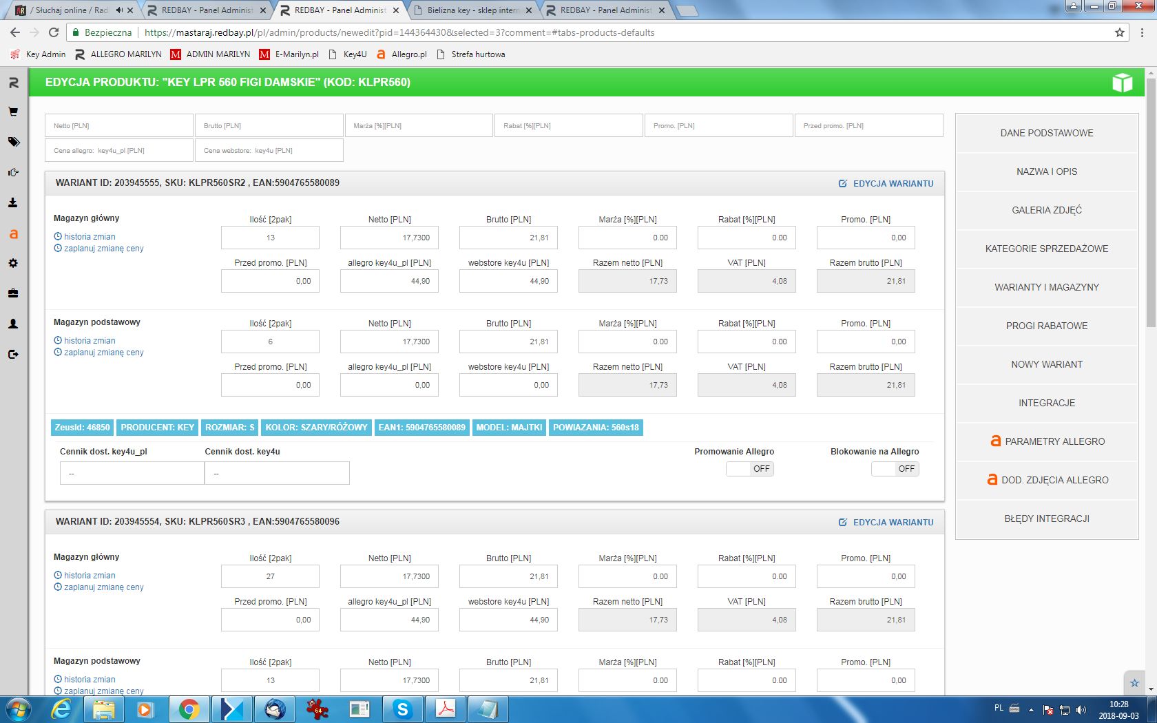The image size is (1157, 723).
Task: Click EDYCJA WARIANTU for SKU KLPR560SR2
Action: click(x=886, y=184)
